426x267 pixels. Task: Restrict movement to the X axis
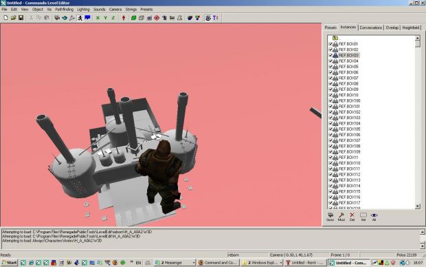tap(98, 18)
